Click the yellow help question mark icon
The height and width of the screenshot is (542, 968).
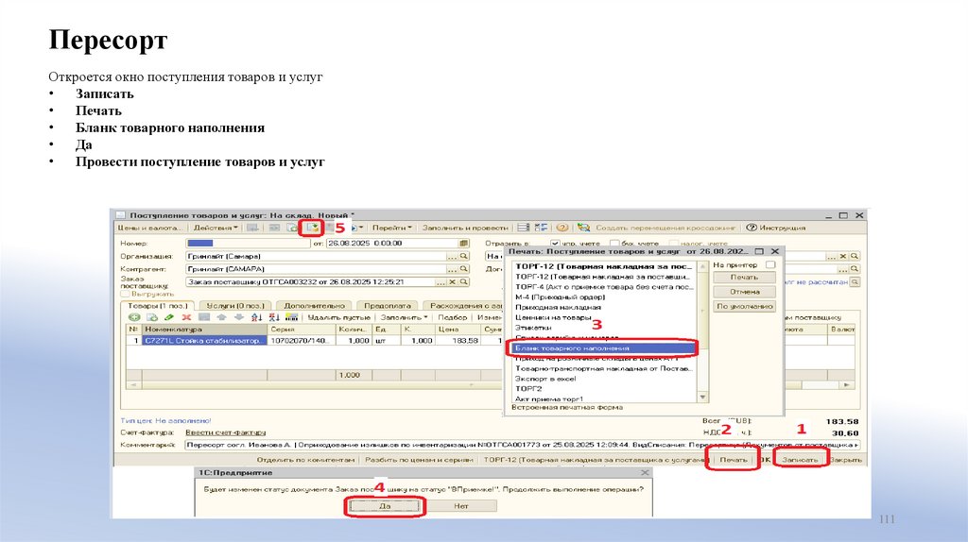[x=562, y=228]
